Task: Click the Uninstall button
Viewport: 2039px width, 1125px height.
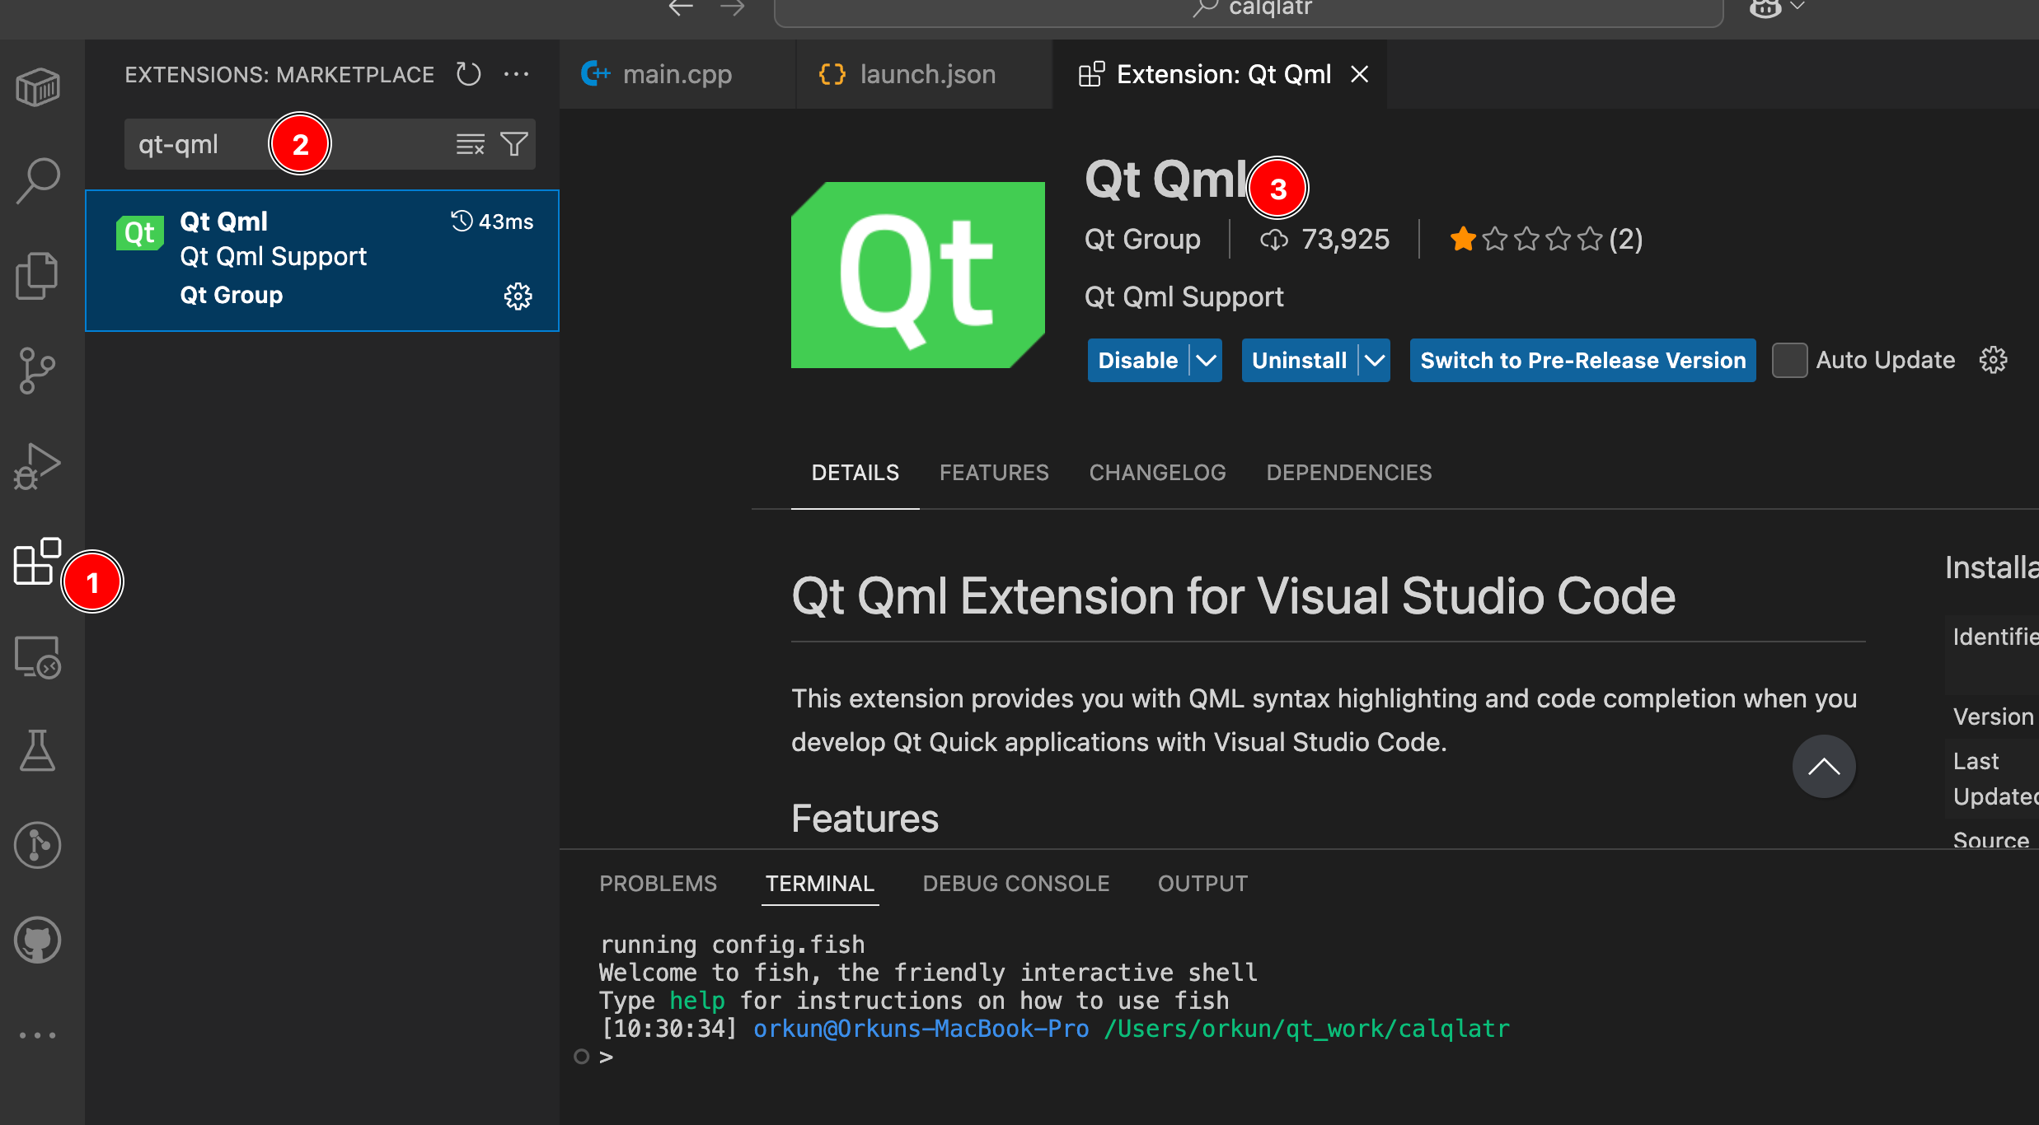Action: 1300,360
